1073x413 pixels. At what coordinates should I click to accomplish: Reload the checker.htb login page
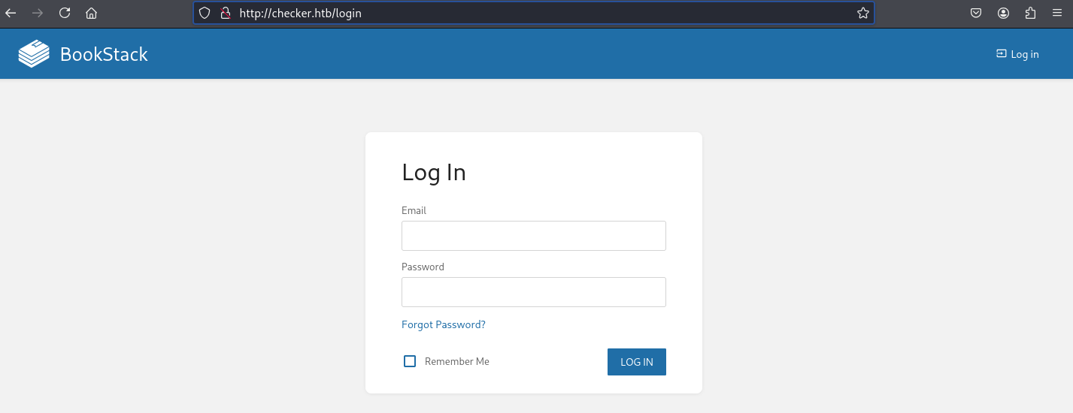pyautogui.click(x=65, y=13)
